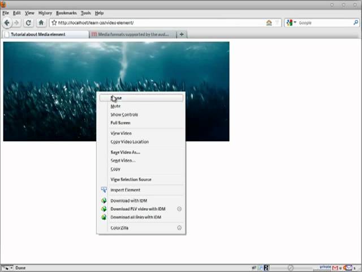The image size is (362, 272).
Task: Click the Done status text
Action: (x=20, y=268)
